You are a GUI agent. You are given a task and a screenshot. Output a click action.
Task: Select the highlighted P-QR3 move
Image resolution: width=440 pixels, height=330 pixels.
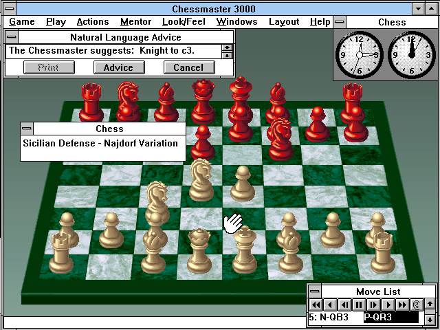pyautogui.click(x=391, y=318)
